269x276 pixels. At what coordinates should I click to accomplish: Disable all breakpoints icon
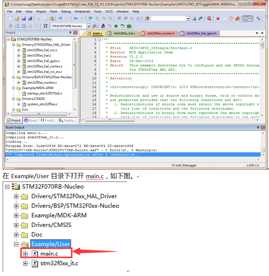coord(231,18)
